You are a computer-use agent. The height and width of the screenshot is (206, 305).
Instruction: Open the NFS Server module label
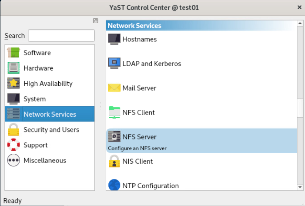coord(140,137)
